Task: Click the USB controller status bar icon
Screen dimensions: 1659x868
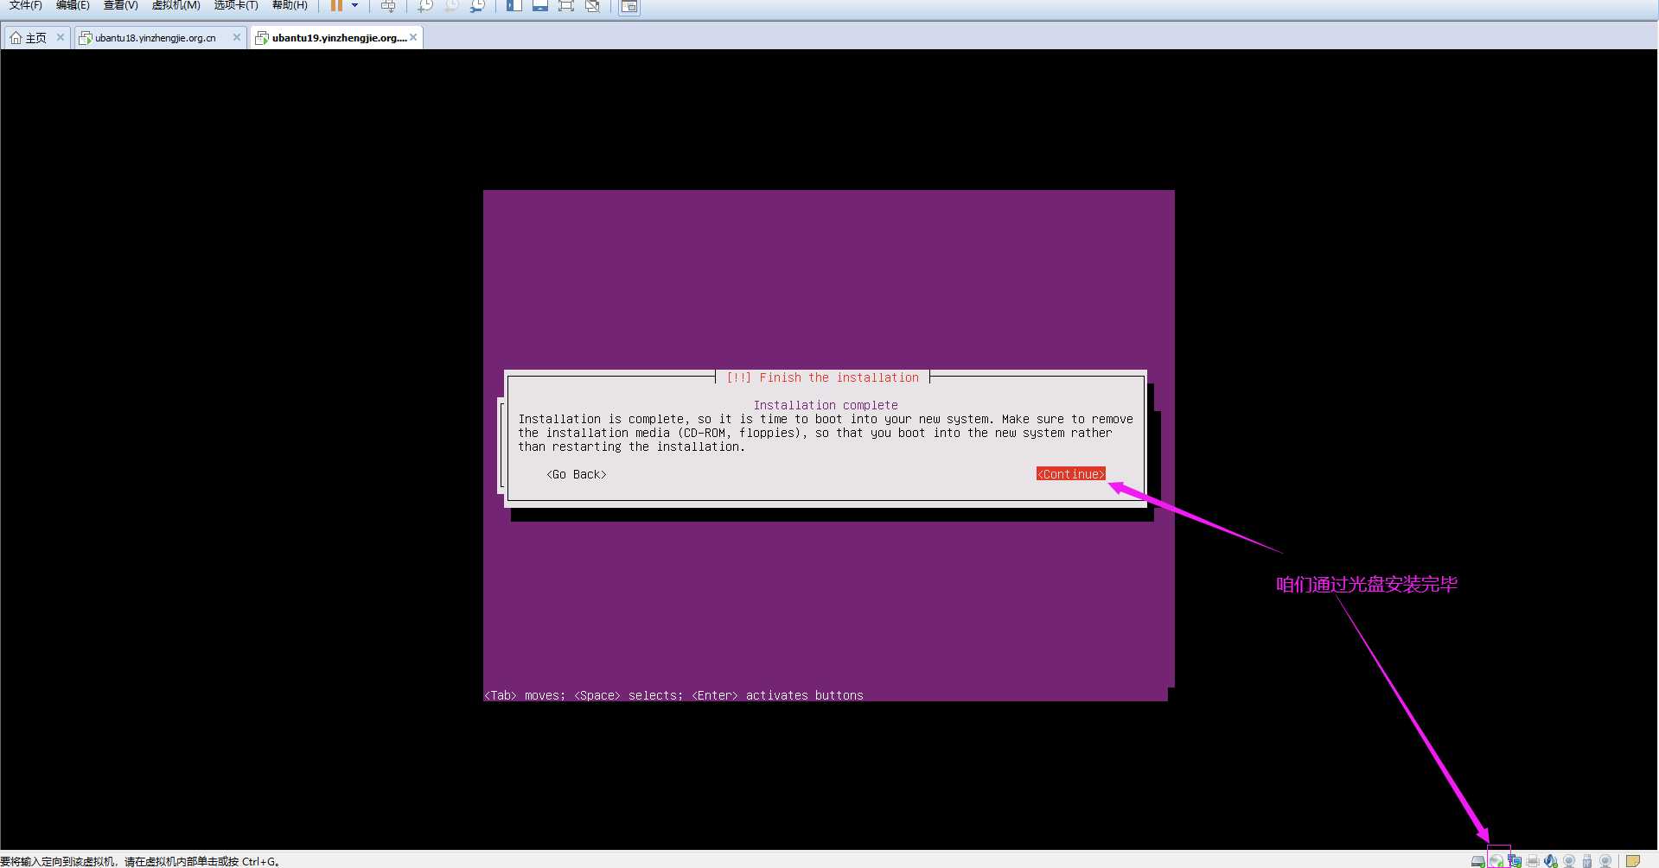Action: point(1587,861)
